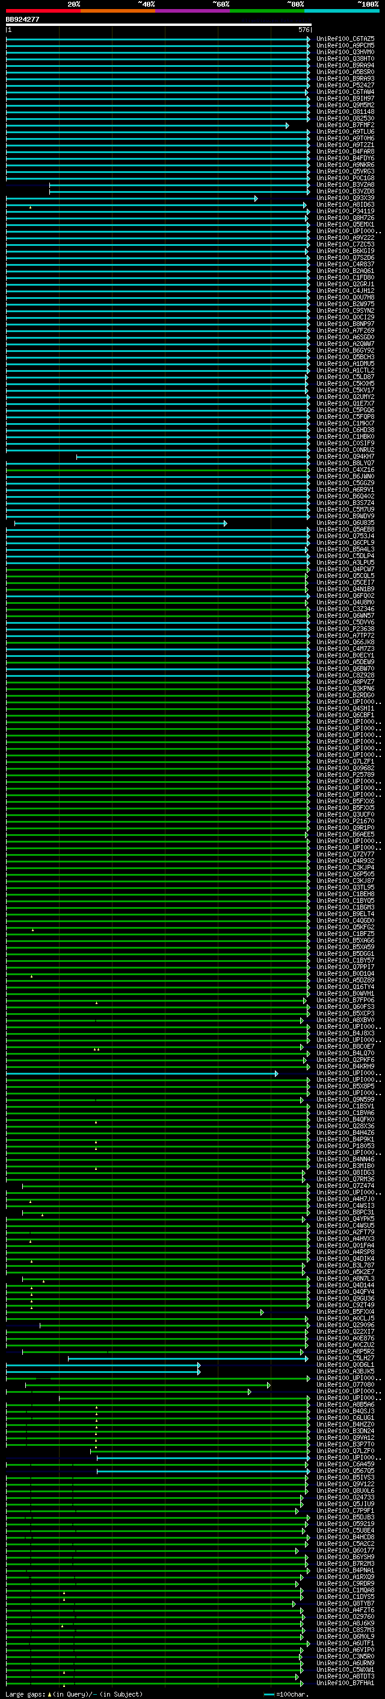Select hit UniRef100_A6R9V1
The height and width of the screenshot is (1699, 385).
pos(345,489)
